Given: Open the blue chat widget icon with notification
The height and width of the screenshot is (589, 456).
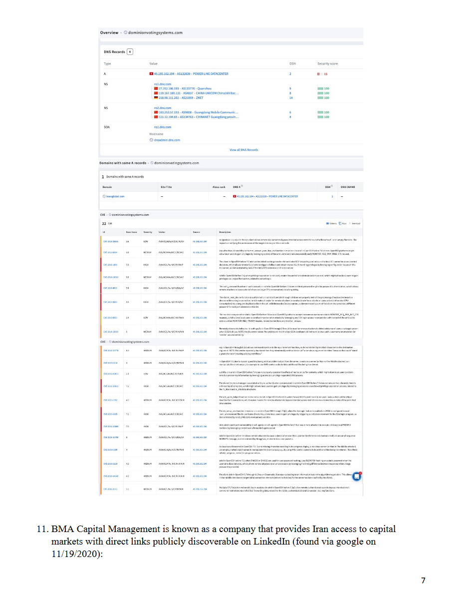Looking at the screenshot, I should (357, 476).
